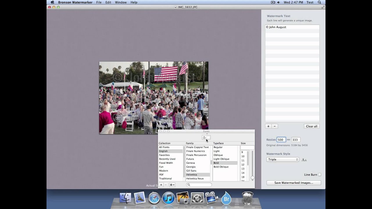
Task: Open Finder from the Dock
Action: (x=126, y=198)
